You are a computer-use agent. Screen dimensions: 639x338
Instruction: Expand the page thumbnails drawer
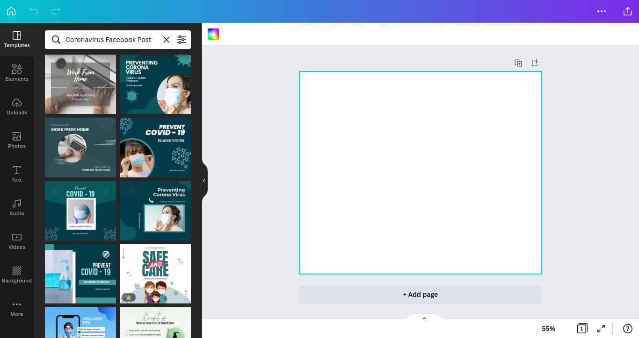[x=424, y=318]
